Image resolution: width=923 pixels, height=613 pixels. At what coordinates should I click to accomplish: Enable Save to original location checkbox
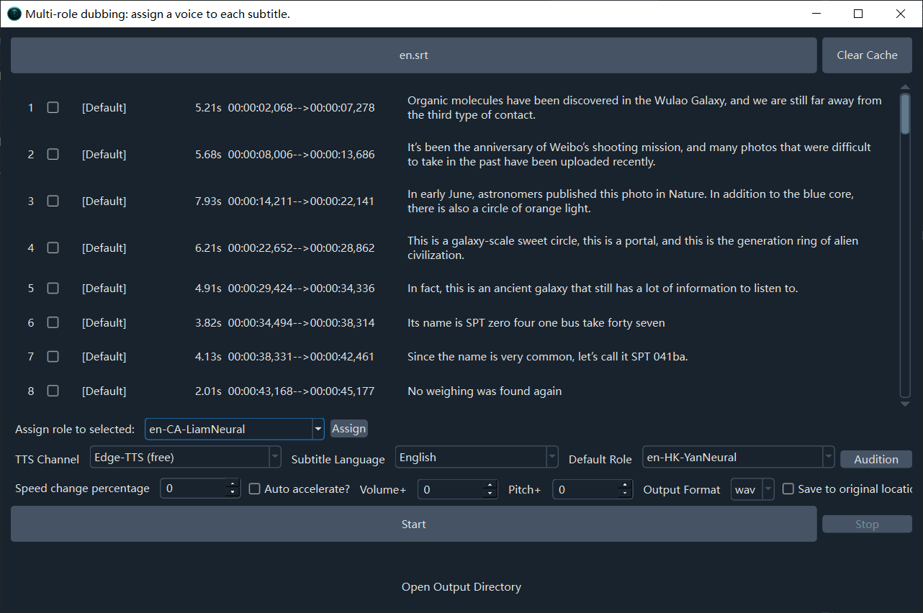788,489
